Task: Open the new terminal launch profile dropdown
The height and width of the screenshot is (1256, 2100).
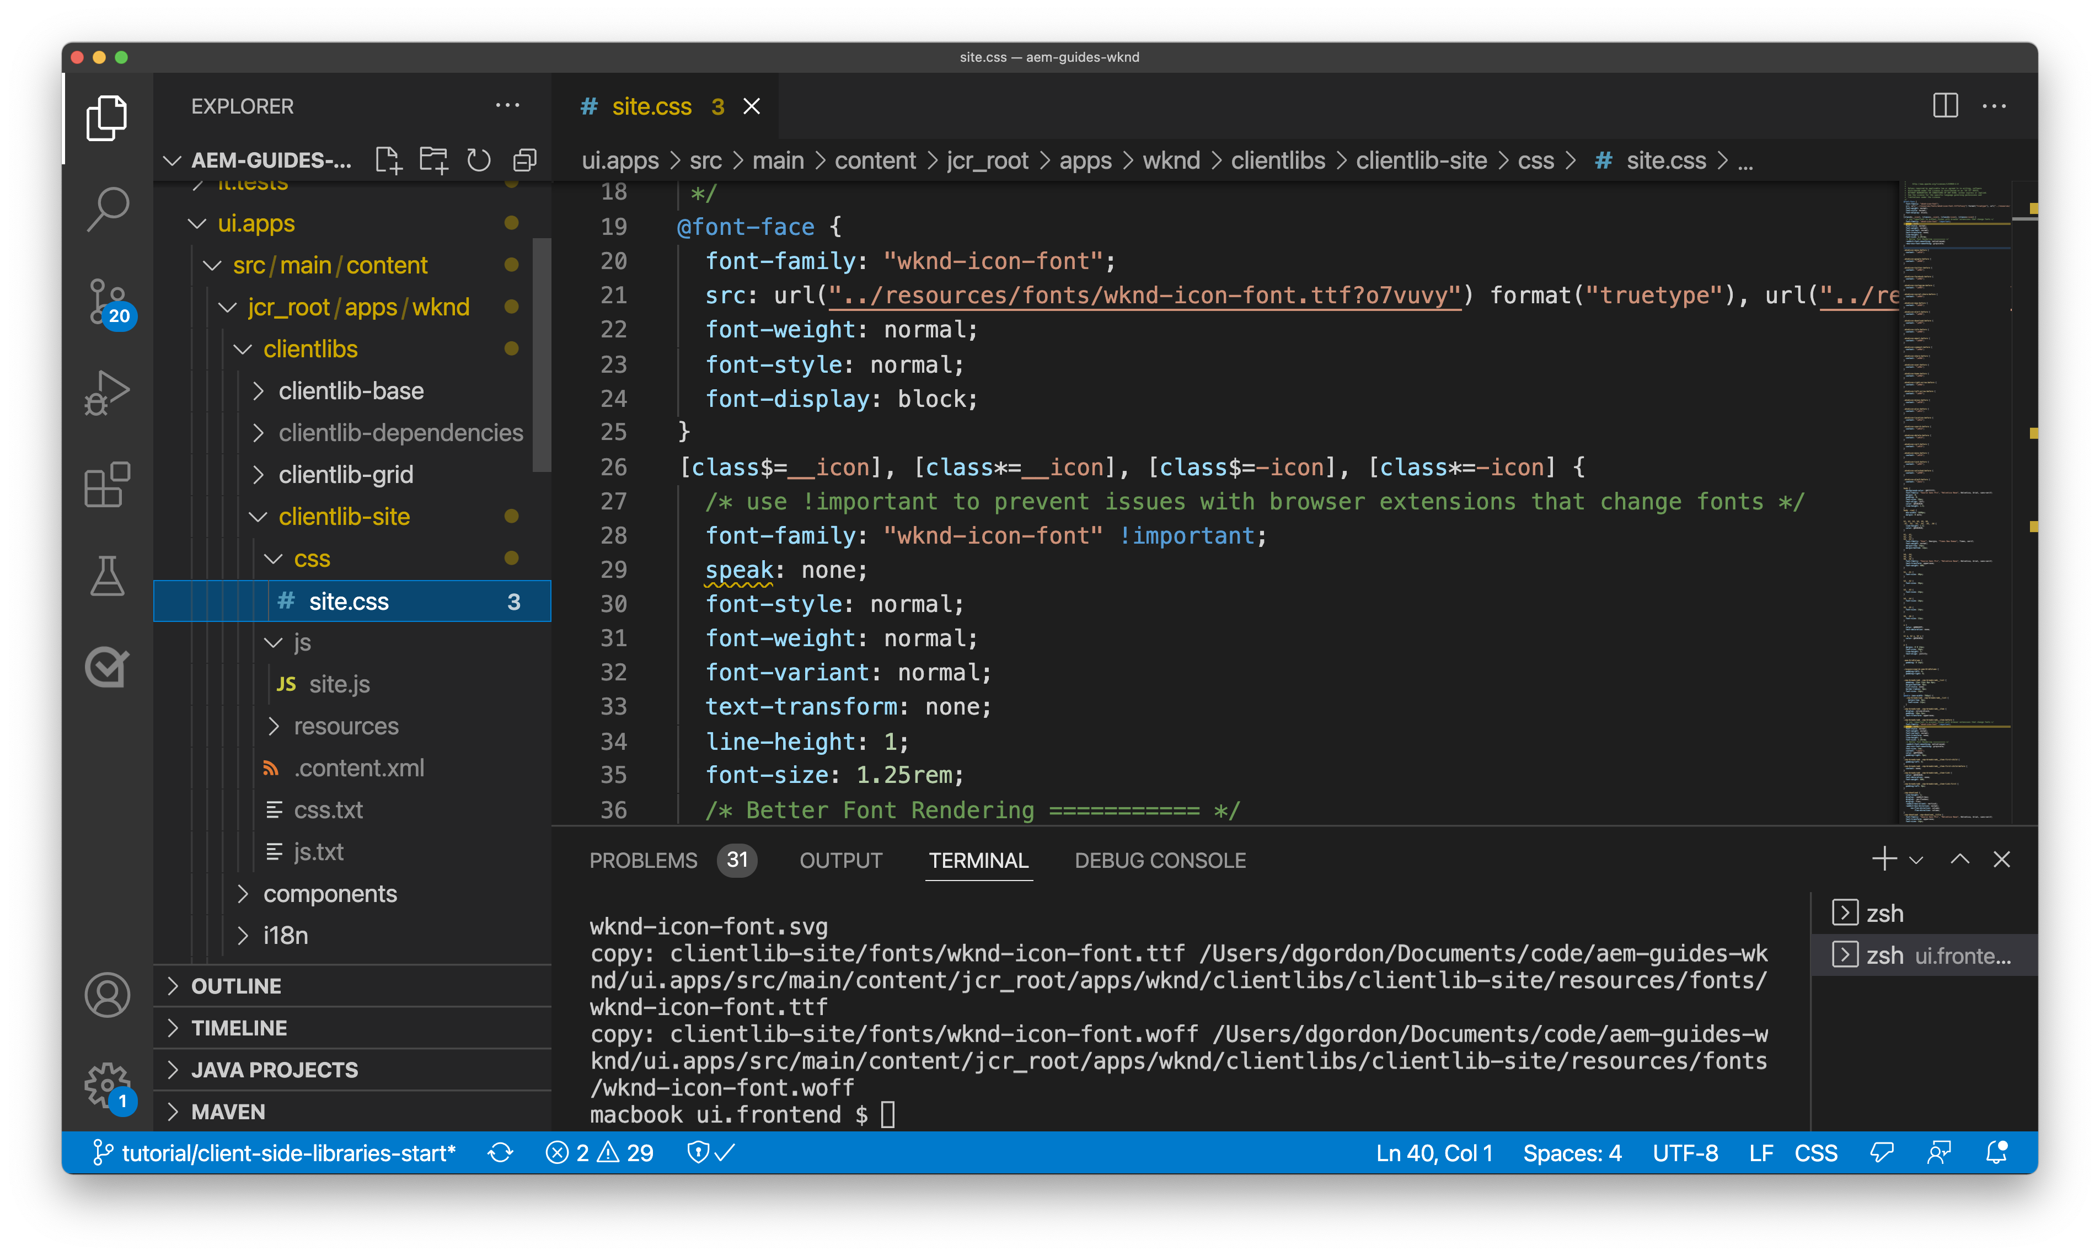Action: click(x=1916, y=860)
